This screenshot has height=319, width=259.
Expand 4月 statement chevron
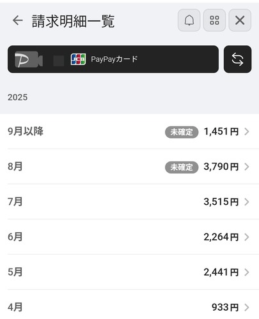pos(247,307)
